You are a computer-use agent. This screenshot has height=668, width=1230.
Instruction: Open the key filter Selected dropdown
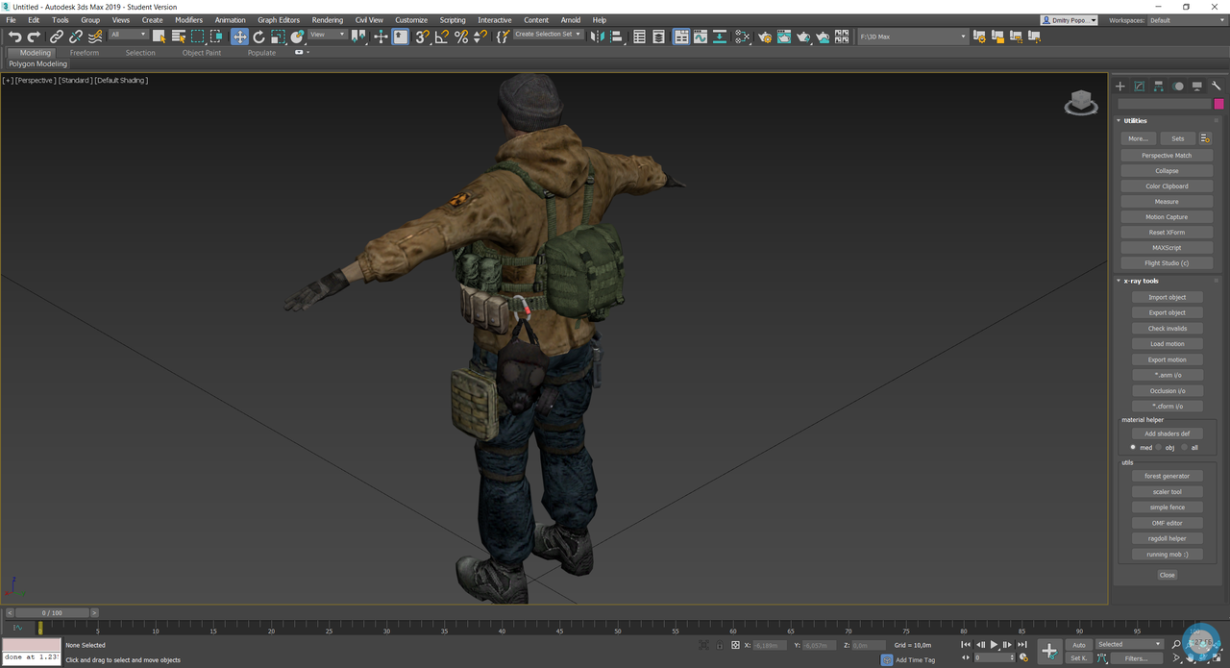(1129, 644)
